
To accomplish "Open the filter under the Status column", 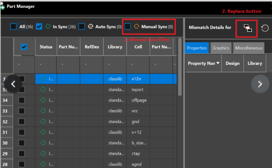I will tap(46, 65).
